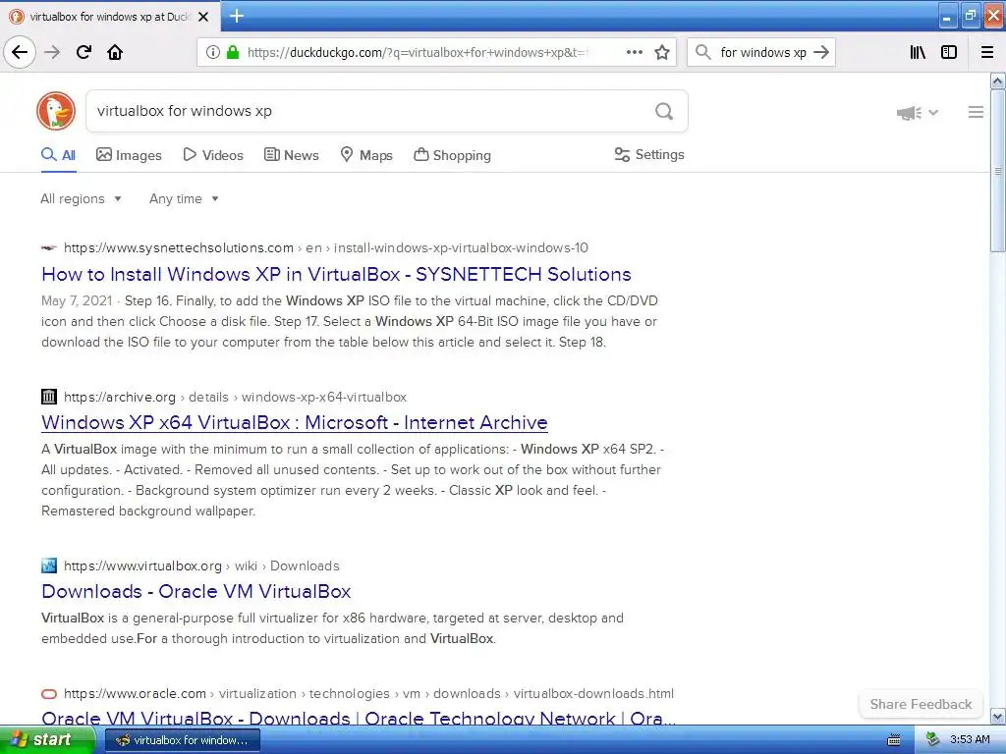Open the Windows Start menu
1006x754 pixels.
47,740
